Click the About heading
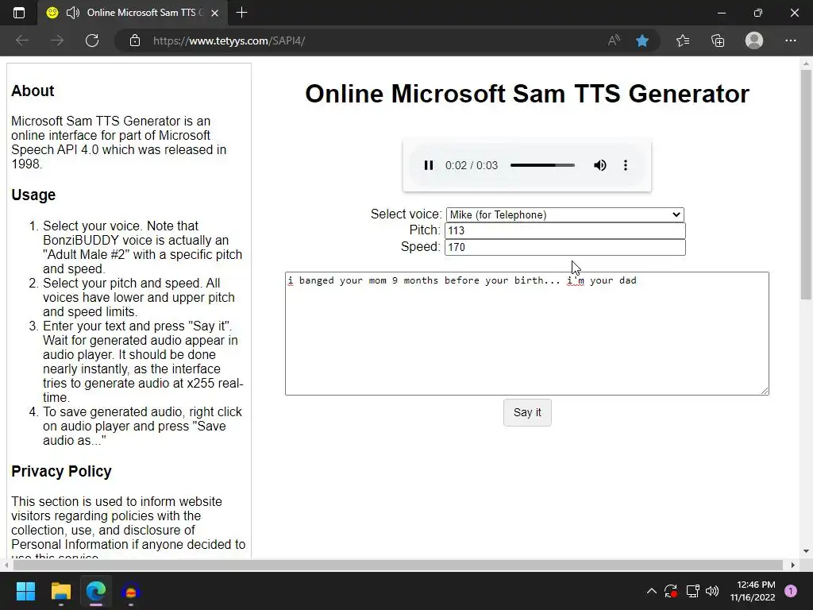This screenshot has height=610, width=813. click(33, 91)
